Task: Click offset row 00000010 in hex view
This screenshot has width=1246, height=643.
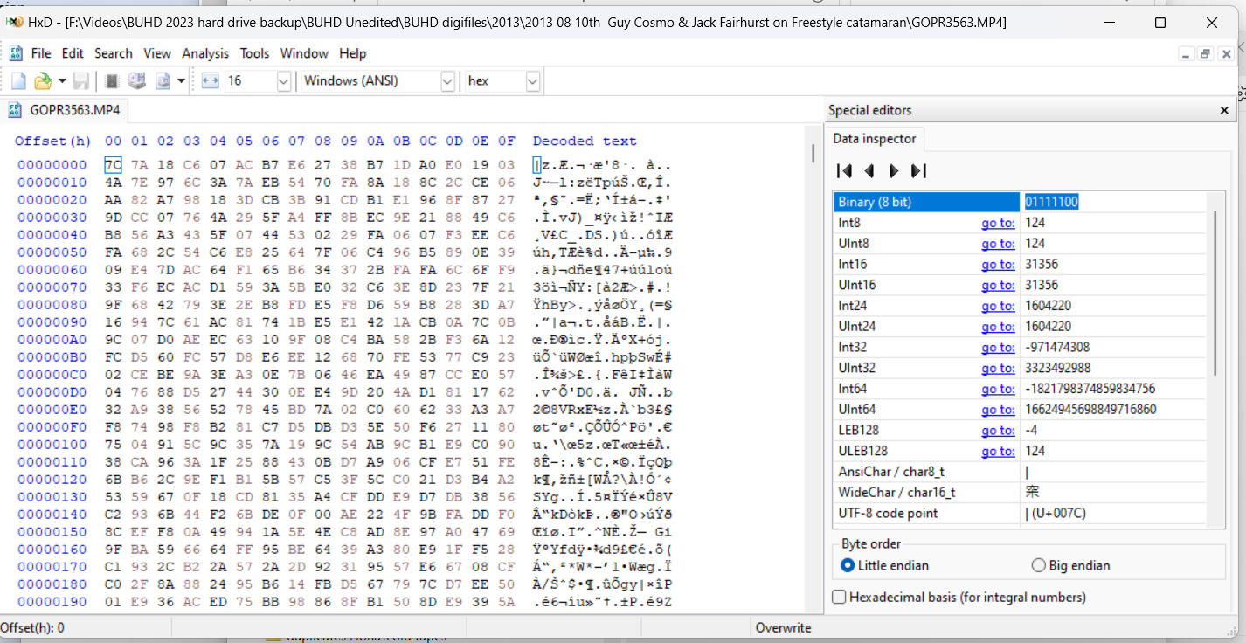Action: (x=52, y=182)
